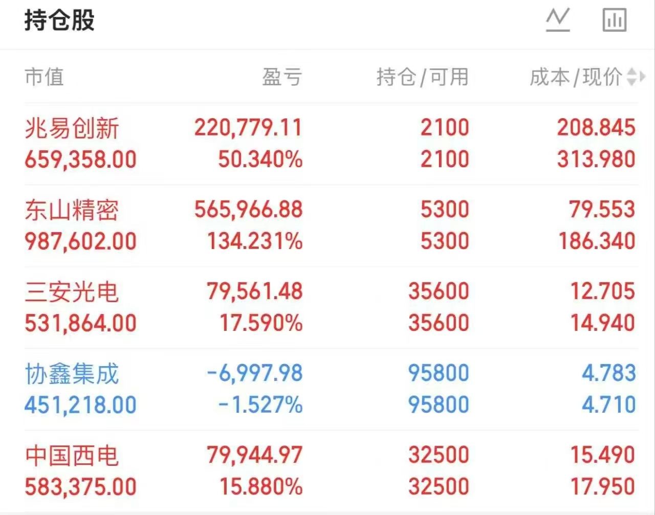Open 三安光电 stock holding row

331,307
